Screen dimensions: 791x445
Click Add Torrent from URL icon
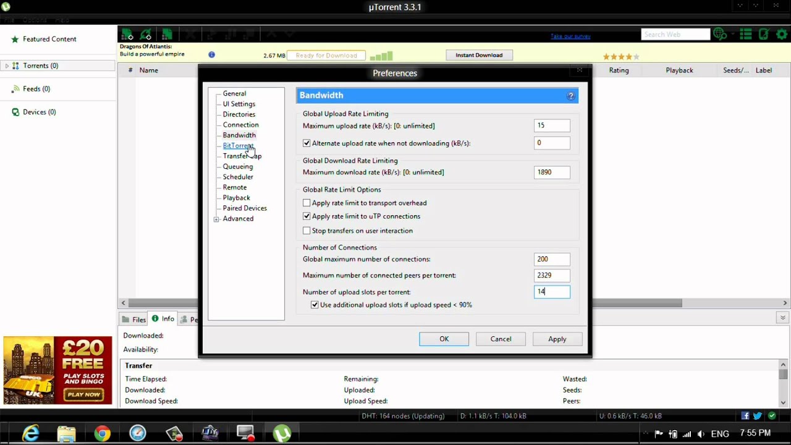point(146,35)
